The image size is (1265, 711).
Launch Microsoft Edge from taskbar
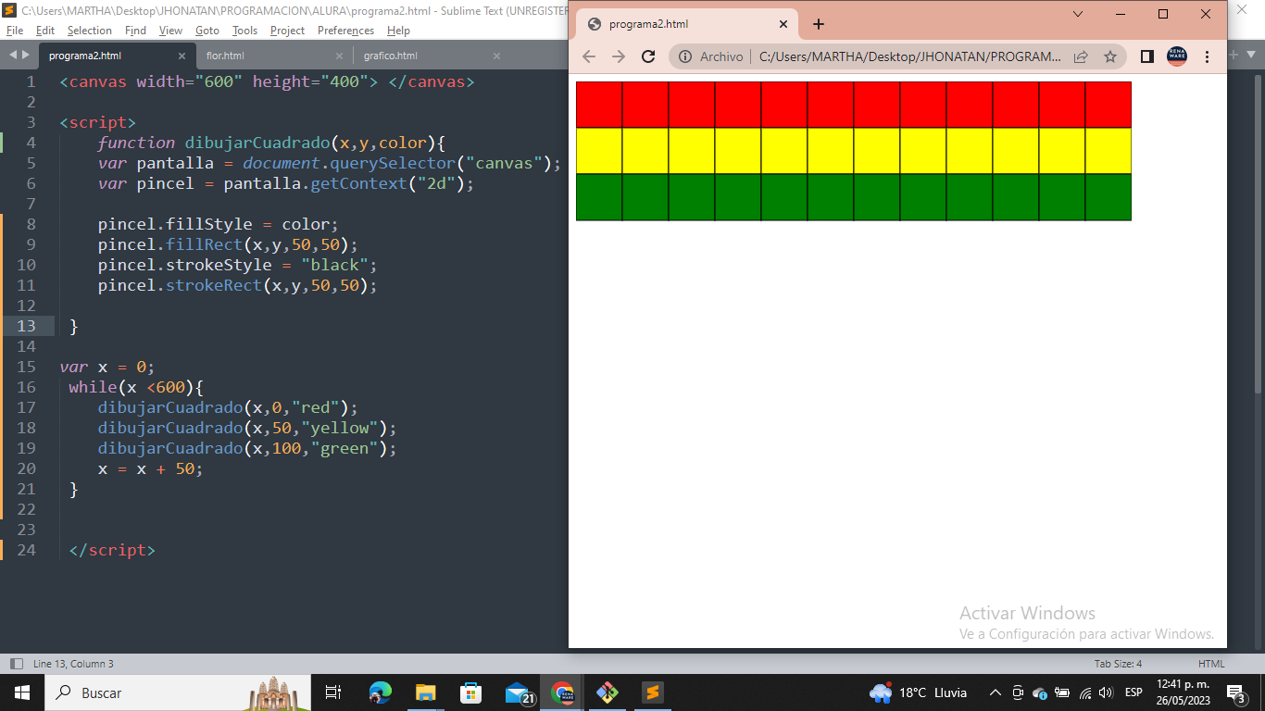380,692
